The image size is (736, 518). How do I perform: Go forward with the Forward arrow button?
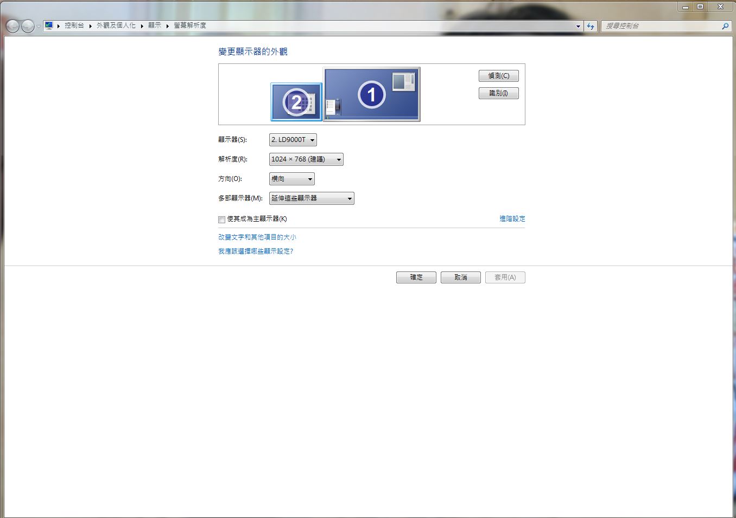28,26
